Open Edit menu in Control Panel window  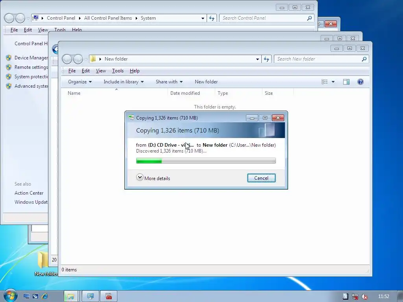coord(28,30)
